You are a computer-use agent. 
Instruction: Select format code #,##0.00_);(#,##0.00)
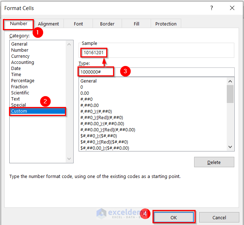153,123
